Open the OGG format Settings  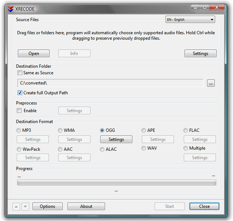tap(116, 139)
